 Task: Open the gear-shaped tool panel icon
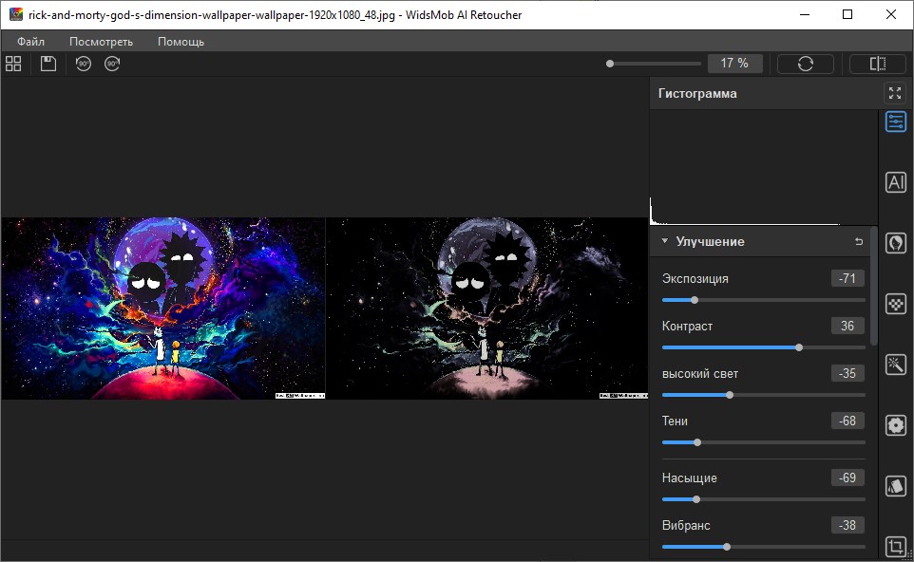click(x=896, y=425)
